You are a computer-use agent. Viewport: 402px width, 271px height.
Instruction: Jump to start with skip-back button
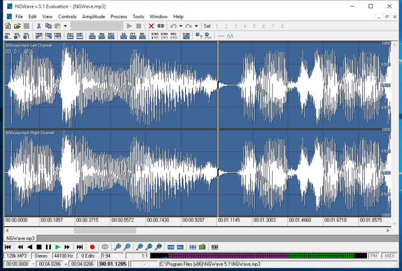click(x=8, y=247)
